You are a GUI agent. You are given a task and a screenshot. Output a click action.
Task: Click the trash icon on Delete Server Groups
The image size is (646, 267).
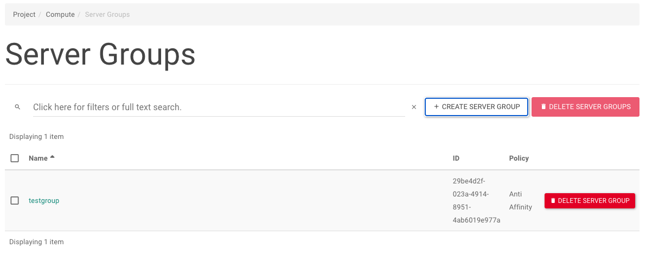[x=543, y=107]
